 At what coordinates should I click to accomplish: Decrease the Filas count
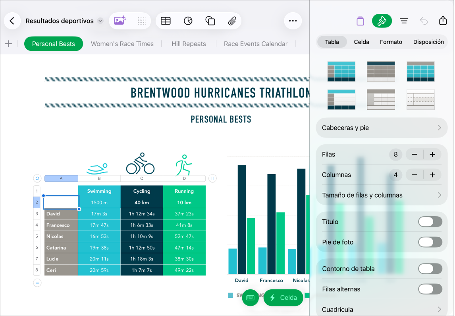[x=415, y=155]
